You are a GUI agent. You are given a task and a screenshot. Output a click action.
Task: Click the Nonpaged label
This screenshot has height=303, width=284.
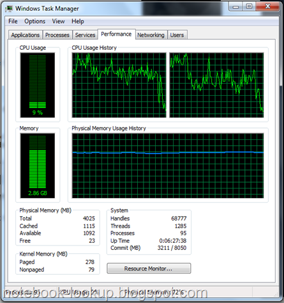[x=32, y=270]
